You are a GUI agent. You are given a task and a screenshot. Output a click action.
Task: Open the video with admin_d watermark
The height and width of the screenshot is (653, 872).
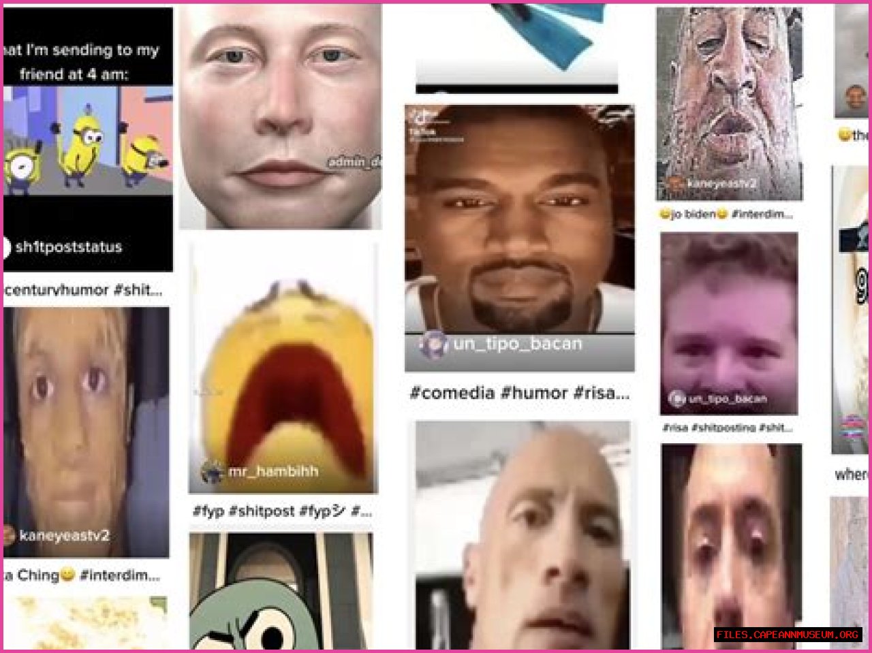tap(281, 116)
